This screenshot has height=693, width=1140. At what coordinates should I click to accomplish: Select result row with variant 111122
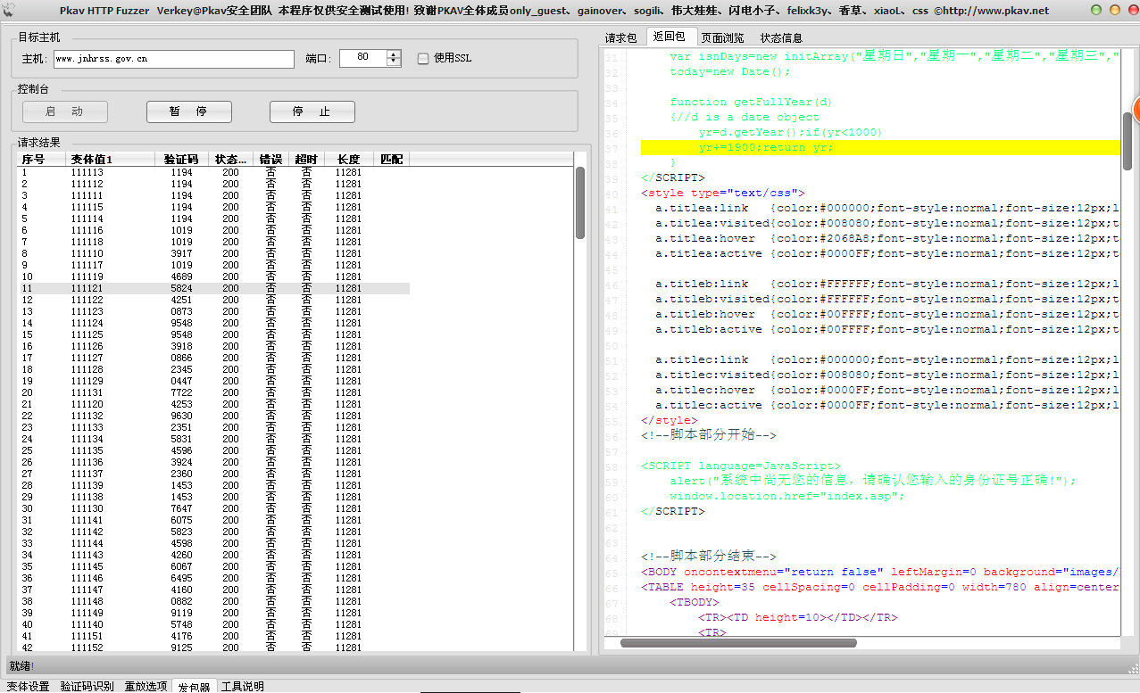coord(214,300)
